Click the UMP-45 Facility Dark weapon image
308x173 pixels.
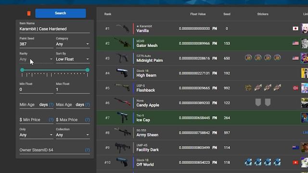click(123, 148)
